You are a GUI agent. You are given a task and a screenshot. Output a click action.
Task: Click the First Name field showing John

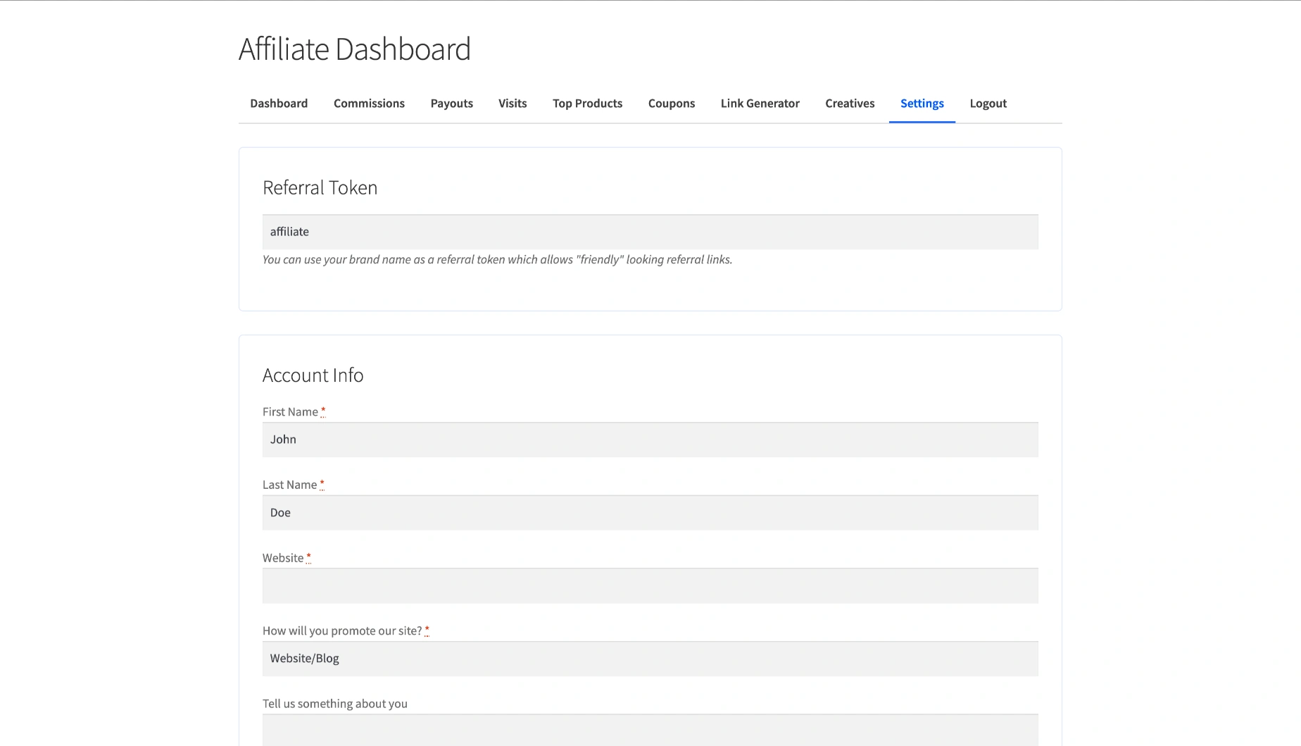pyautogui.click(x=650, y=440)
